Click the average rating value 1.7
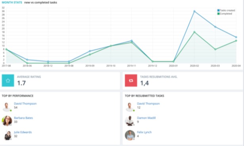This screenshot has width=244, height=146. 21,83
